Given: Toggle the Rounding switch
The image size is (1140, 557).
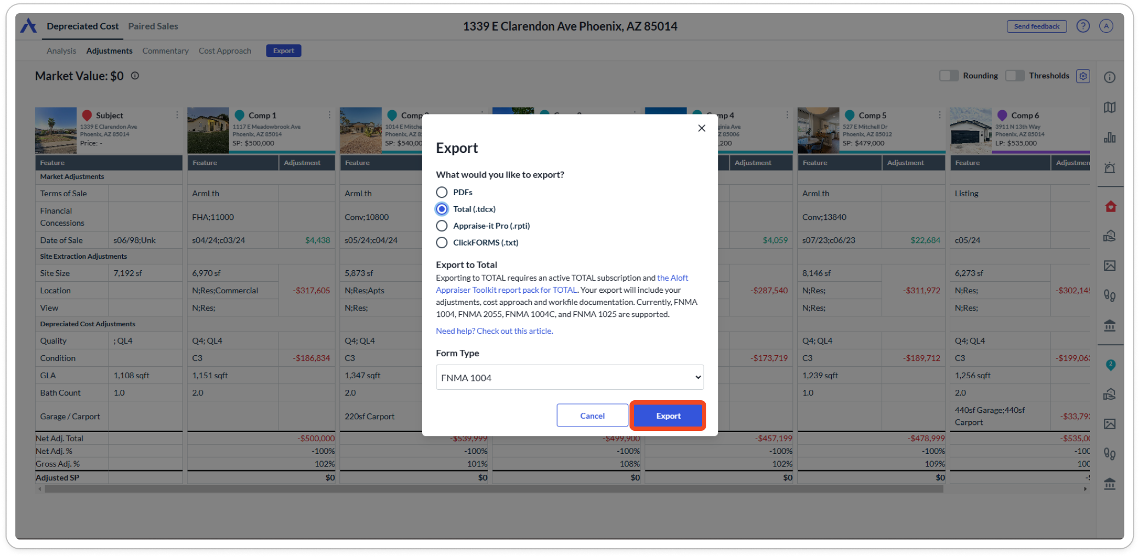Looking at the screenshot, I should [x=949, y=76].
